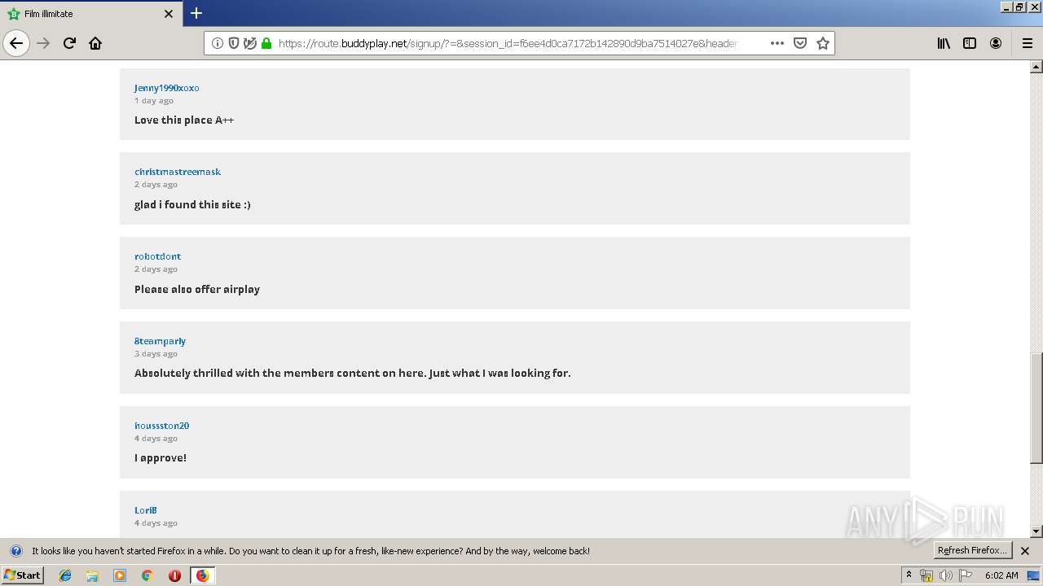This screenshot has height=586, width=1043.
Task: Open Windows Media Player from taskbar
Action: [x=120, y=575]
